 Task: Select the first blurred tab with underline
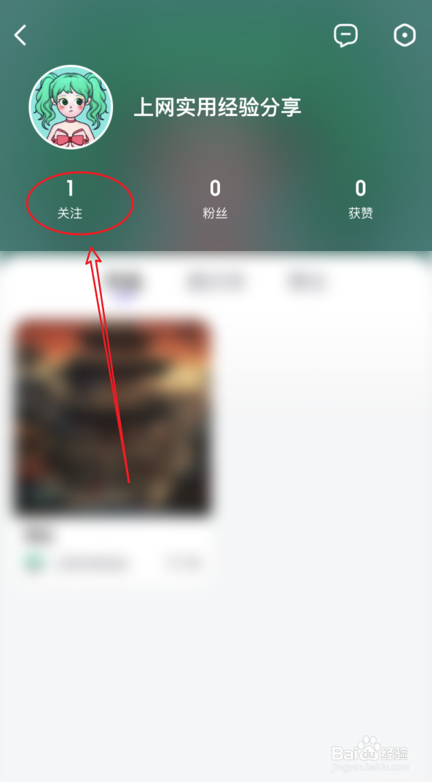(x=124, y=283)
